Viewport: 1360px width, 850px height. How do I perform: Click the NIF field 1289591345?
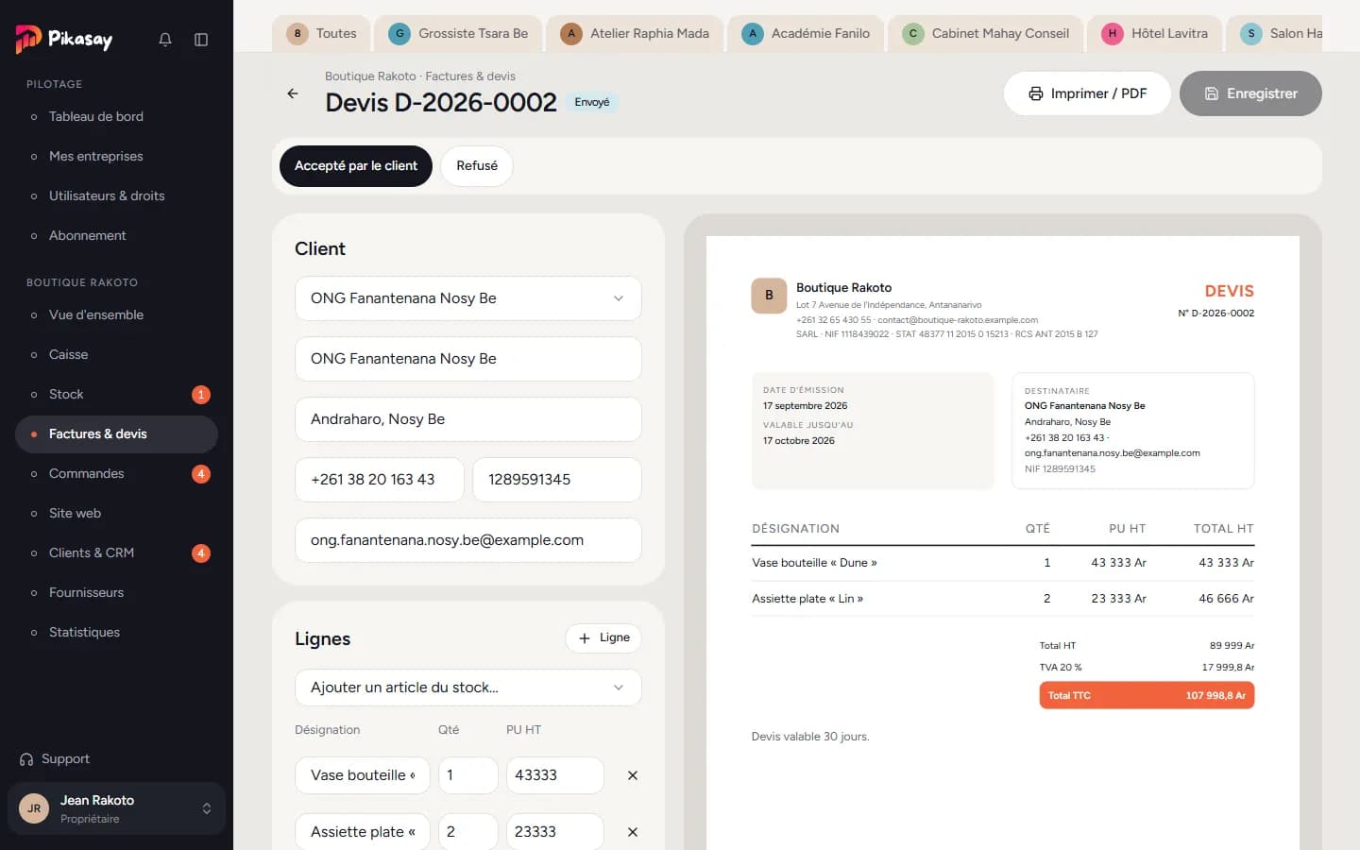pyautogui.click(x=557, y=480)
